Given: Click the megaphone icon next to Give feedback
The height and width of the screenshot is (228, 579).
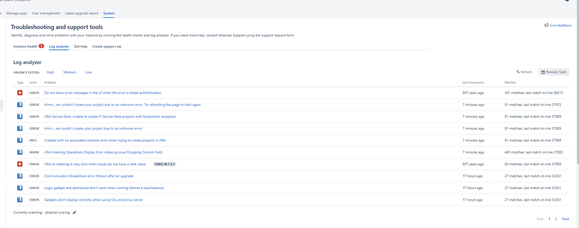Looking at the screenshot, I should click(x=546, y=25).
